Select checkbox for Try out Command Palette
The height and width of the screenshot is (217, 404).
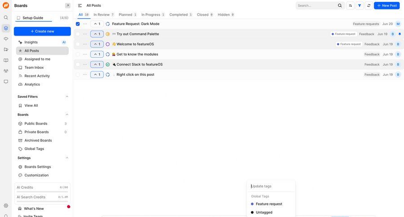(x=78, y=34)
